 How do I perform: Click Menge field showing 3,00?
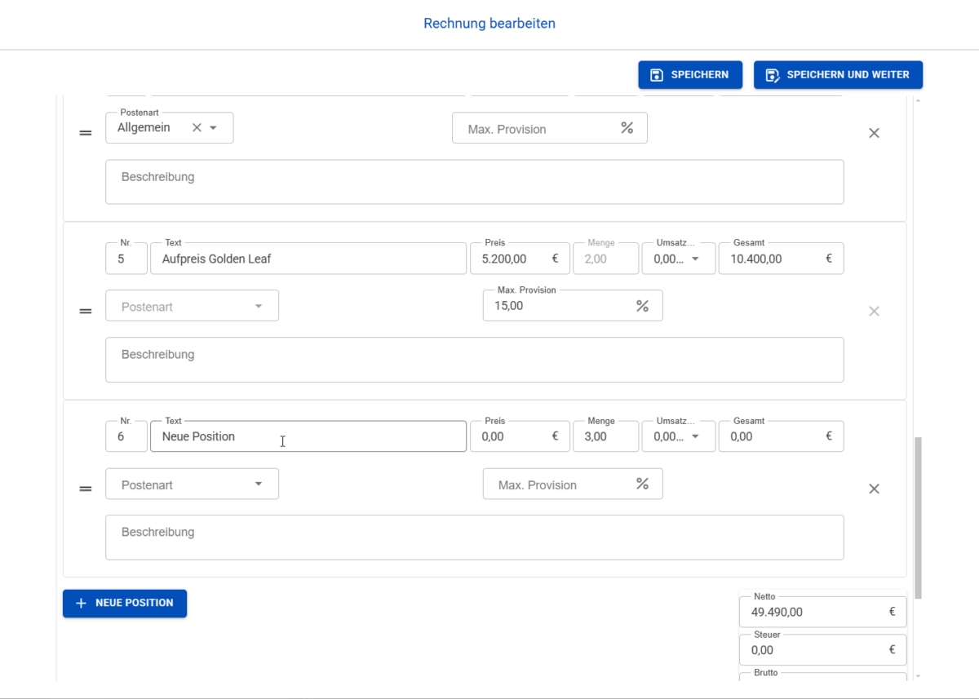(605, 436)
